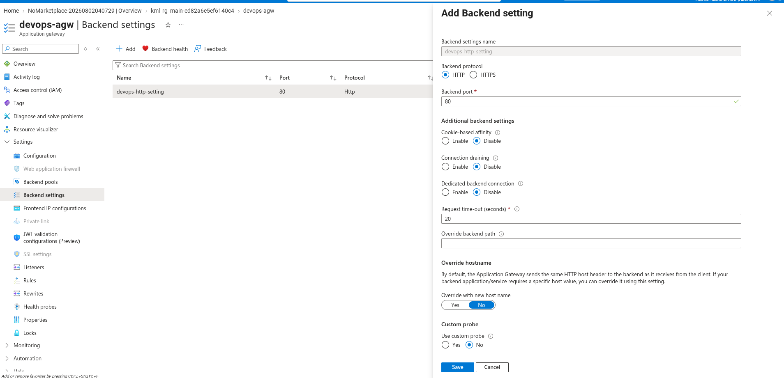The width and height of the screenshot is (784, 378).
Task: Click the Locks padlock icon
Action: tap(17, 333)
